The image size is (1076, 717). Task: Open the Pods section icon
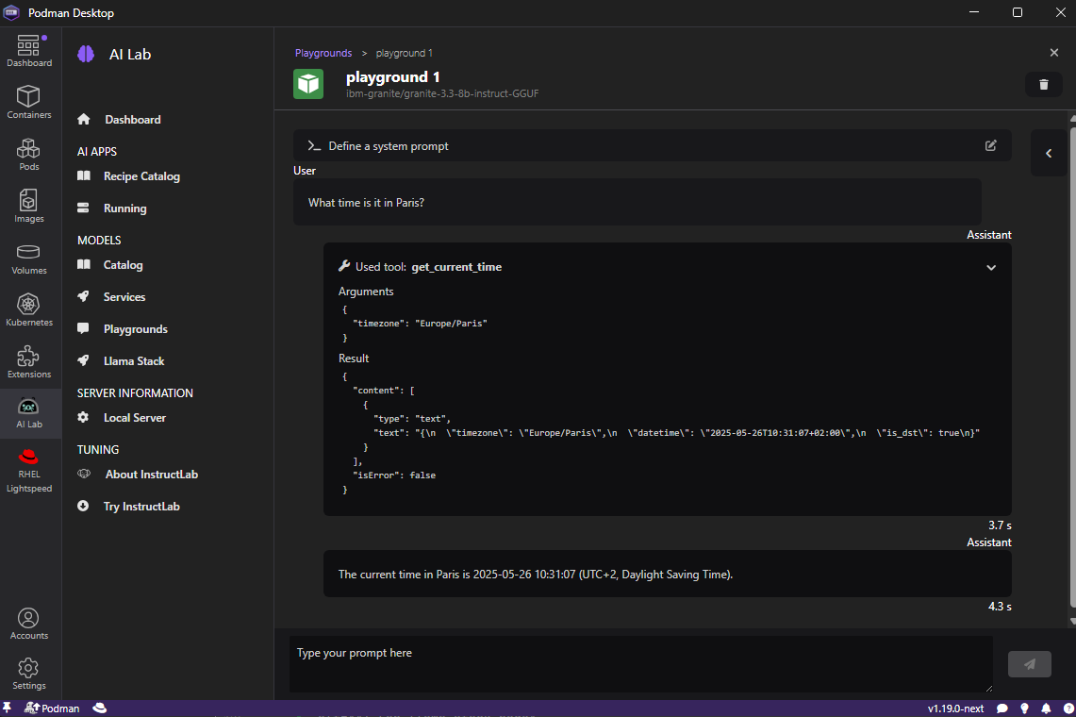28,155
